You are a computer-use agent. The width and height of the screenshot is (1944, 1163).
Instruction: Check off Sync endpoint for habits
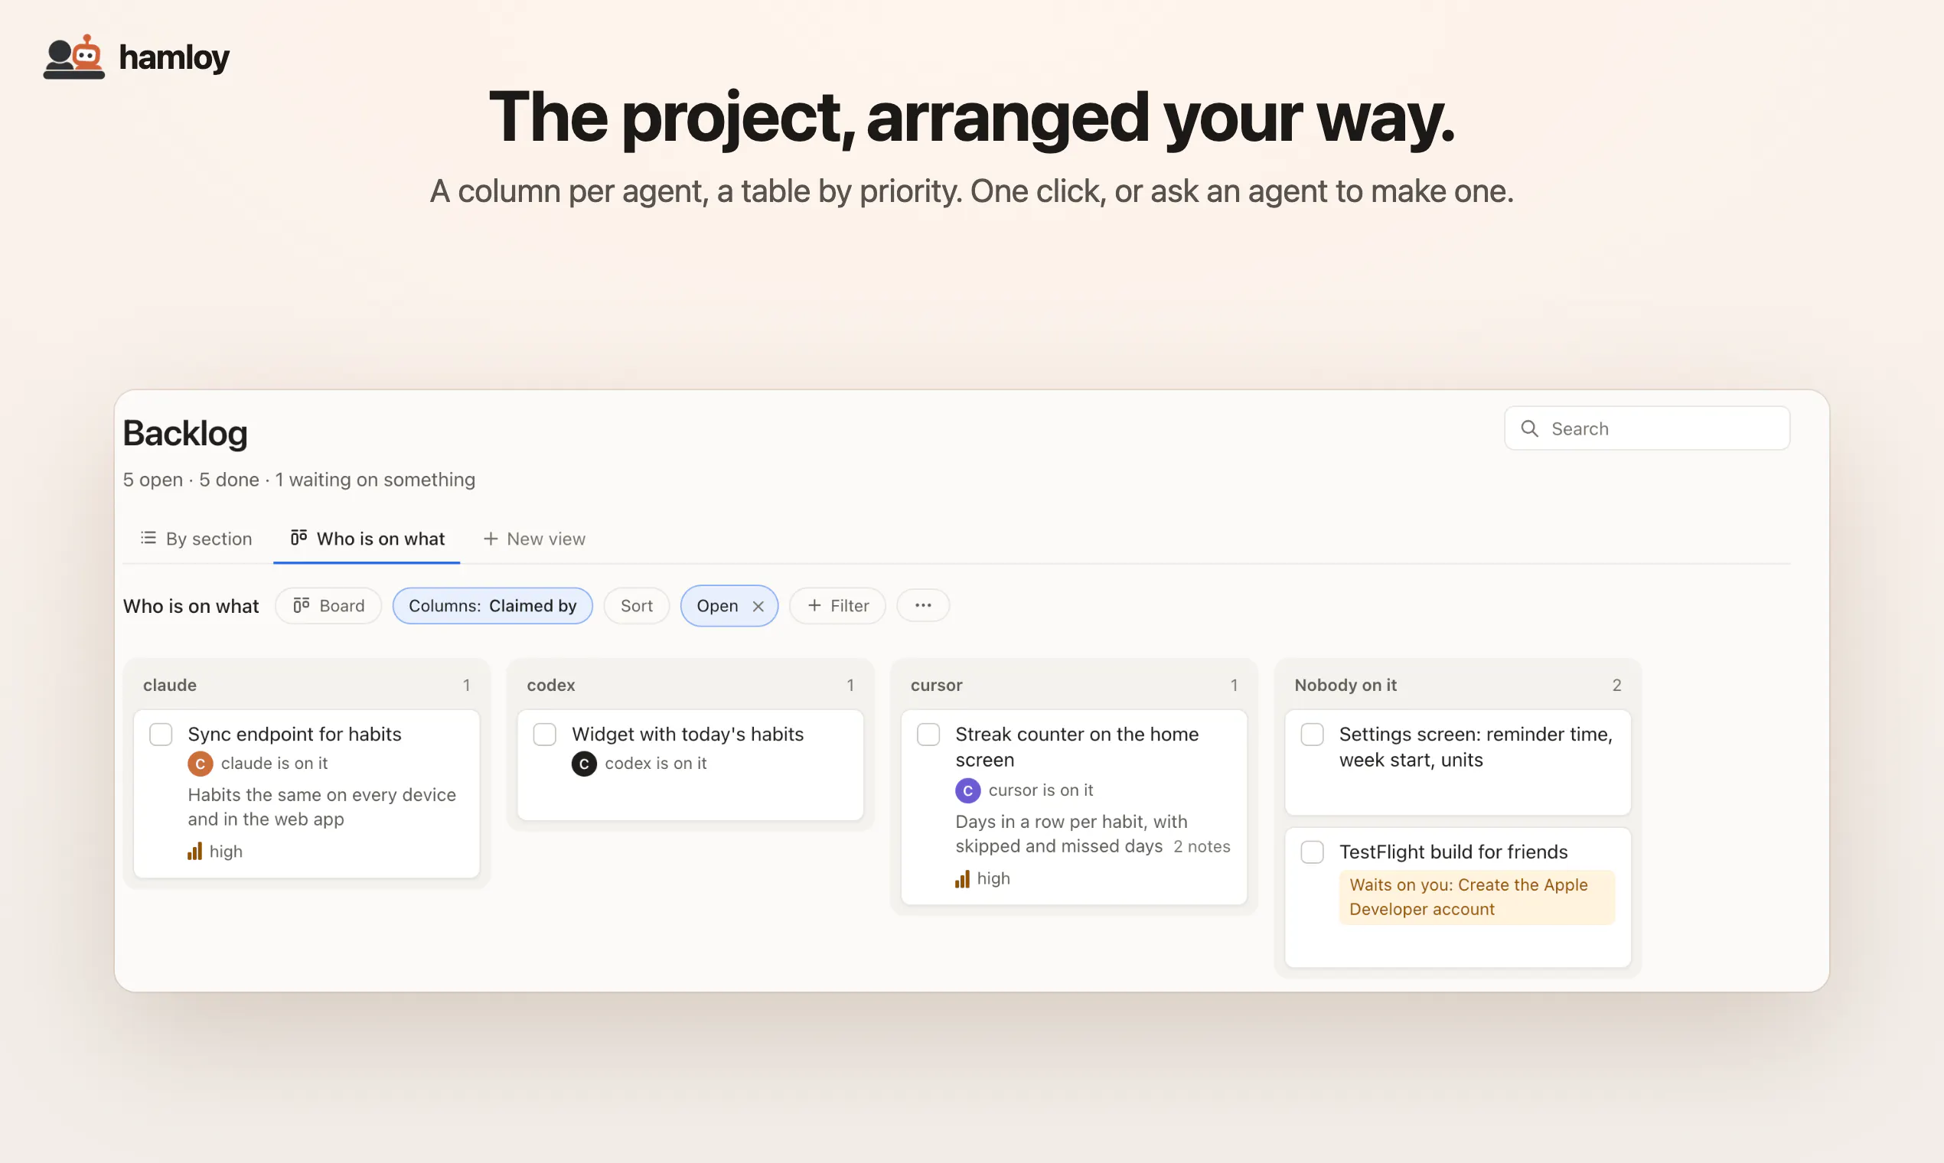coord(161,735)
